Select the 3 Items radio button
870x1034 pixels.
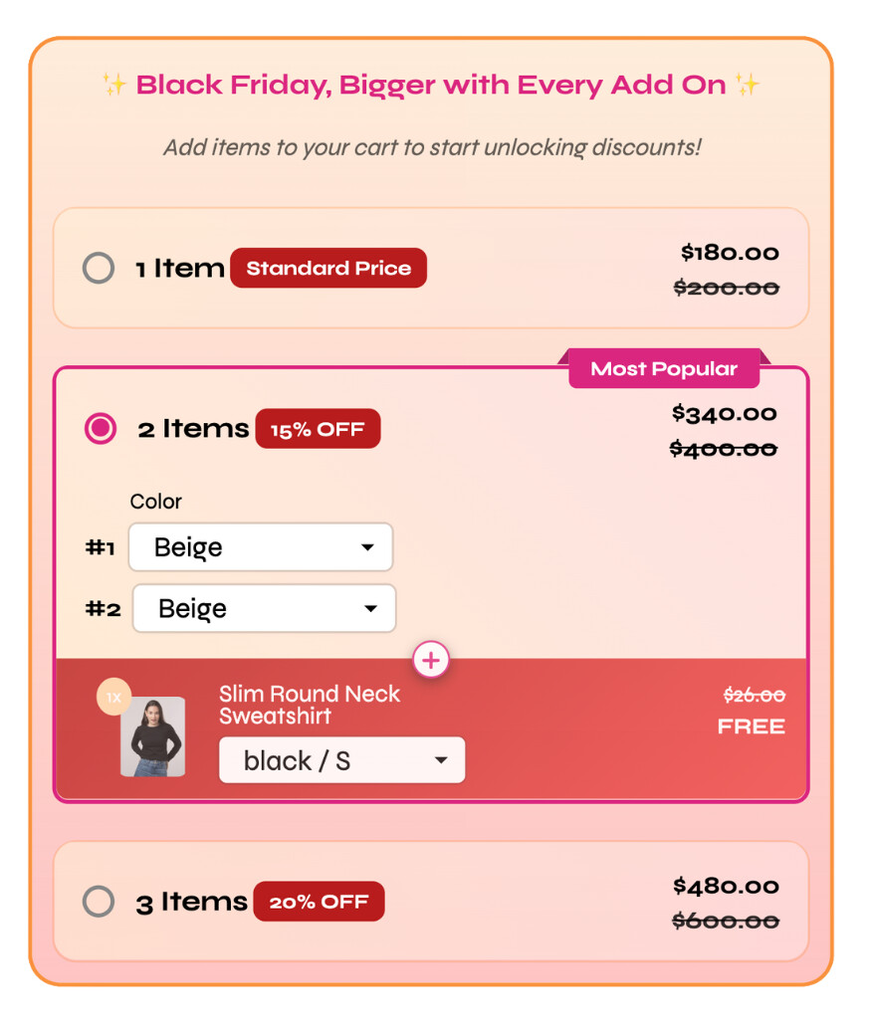pyautogui.click(x=99, y=902)
